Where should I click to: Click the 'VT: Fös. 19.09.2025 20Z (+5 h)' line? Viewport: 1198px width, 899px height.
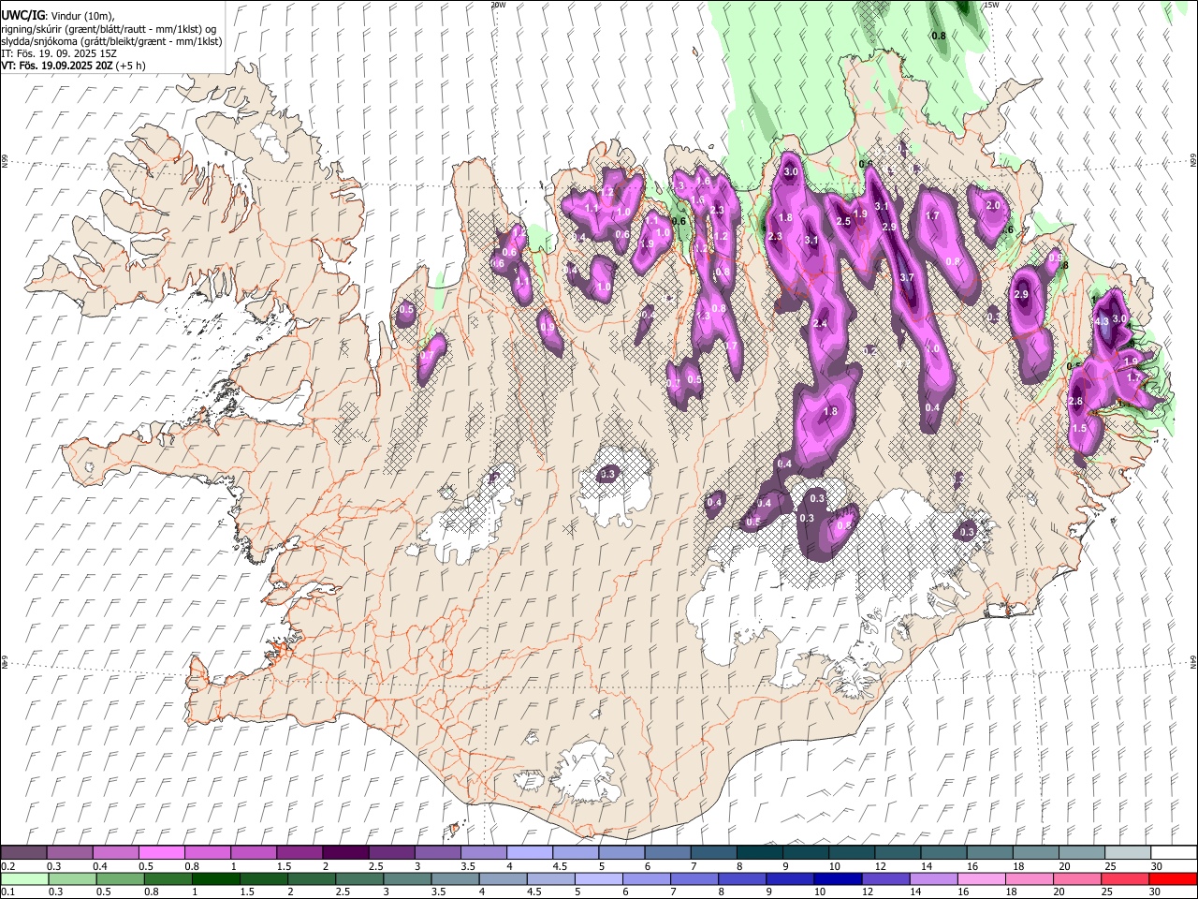point(73,66)
